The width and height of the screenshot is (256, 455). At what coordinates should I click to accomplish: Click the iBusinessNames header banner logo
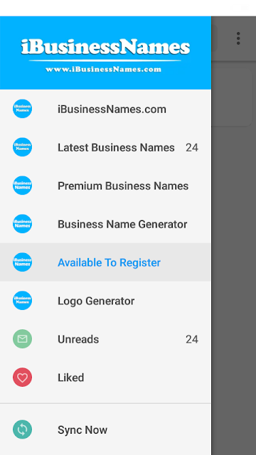click(106, 55)
